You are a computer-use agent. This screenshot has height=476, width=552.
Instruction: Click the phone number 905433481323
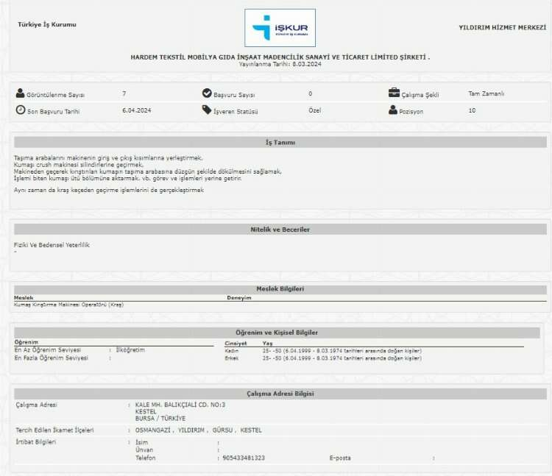coord(244,458)
